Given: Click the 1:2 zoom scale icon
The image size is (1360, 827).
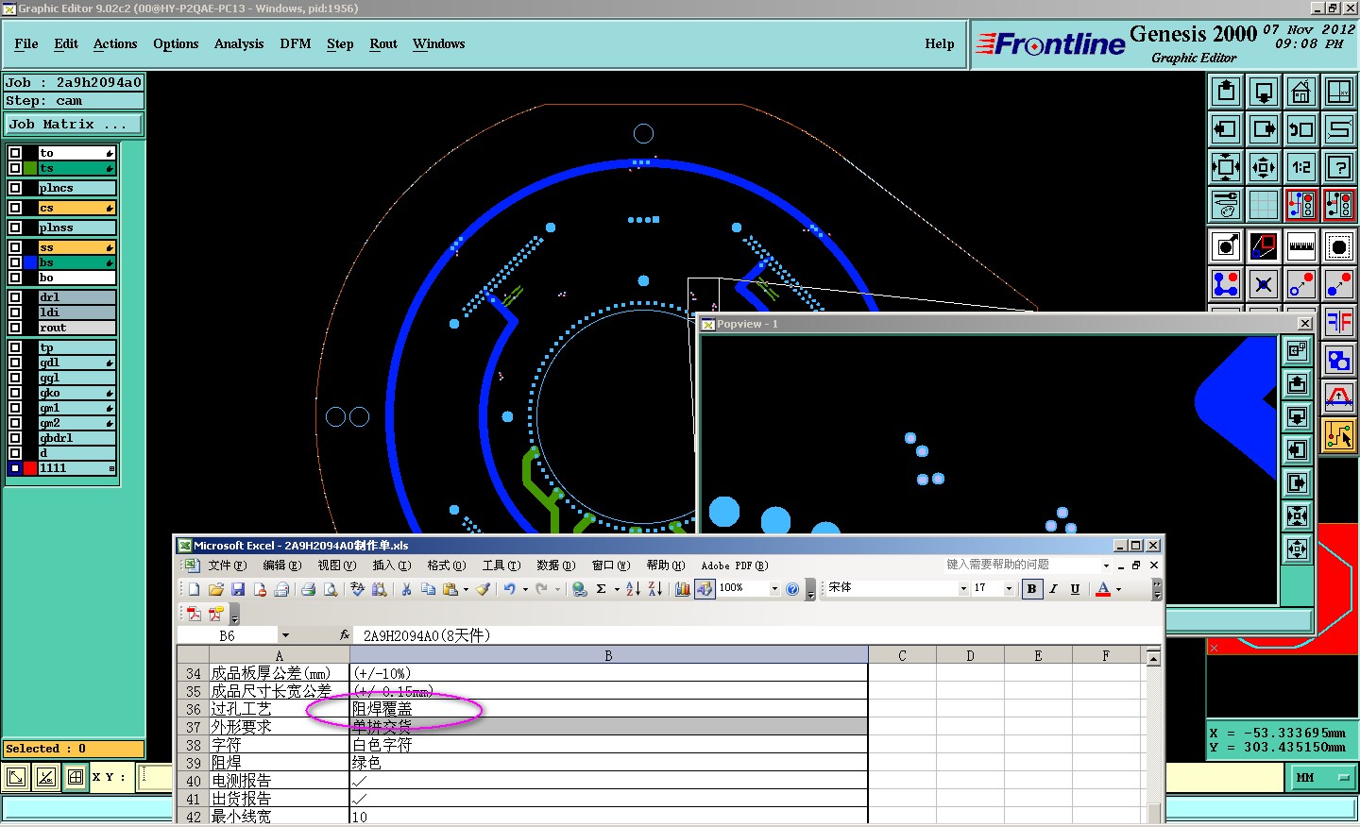Looking at the screenshot, I should [1301, 167].
